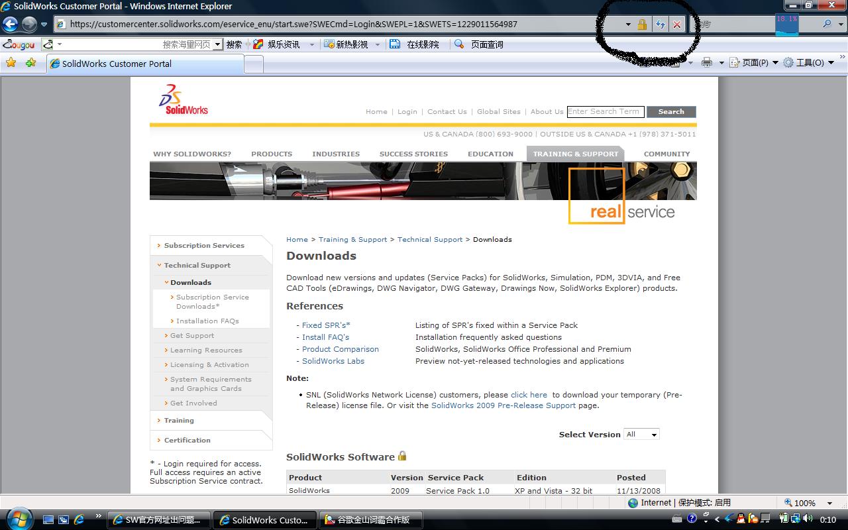
Task: Click the Sogou 搜索 button
Action: tap(234, 44)
